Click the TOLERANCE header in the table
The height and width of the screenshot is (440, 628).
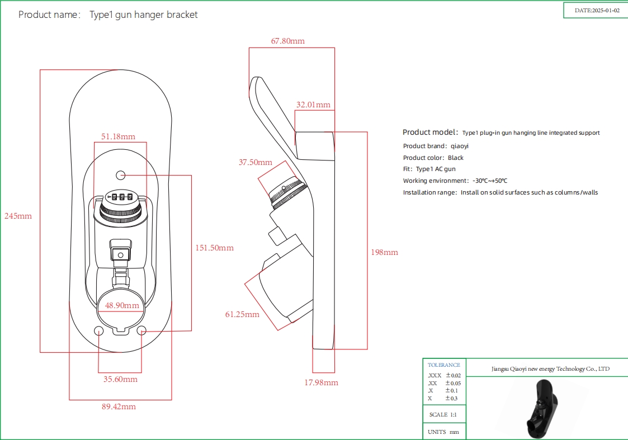coord(443,365)
